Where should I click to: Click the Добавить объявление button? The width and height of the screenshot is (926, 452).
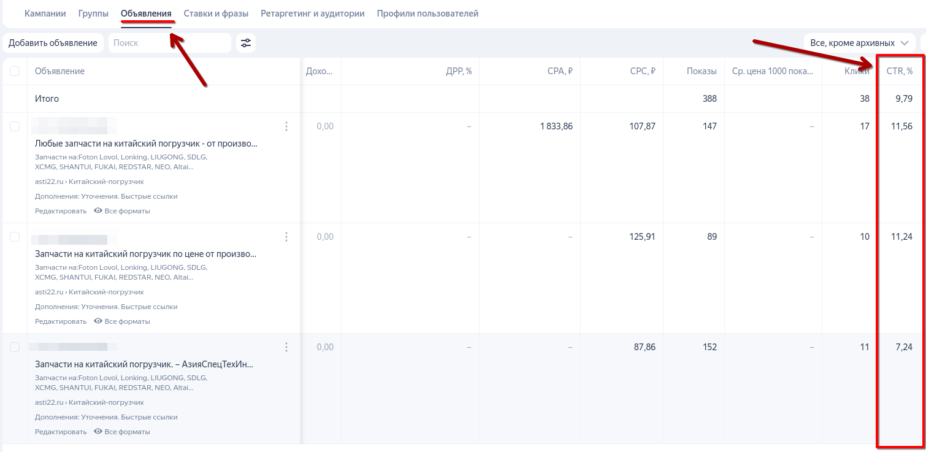(x=53, y=43)
